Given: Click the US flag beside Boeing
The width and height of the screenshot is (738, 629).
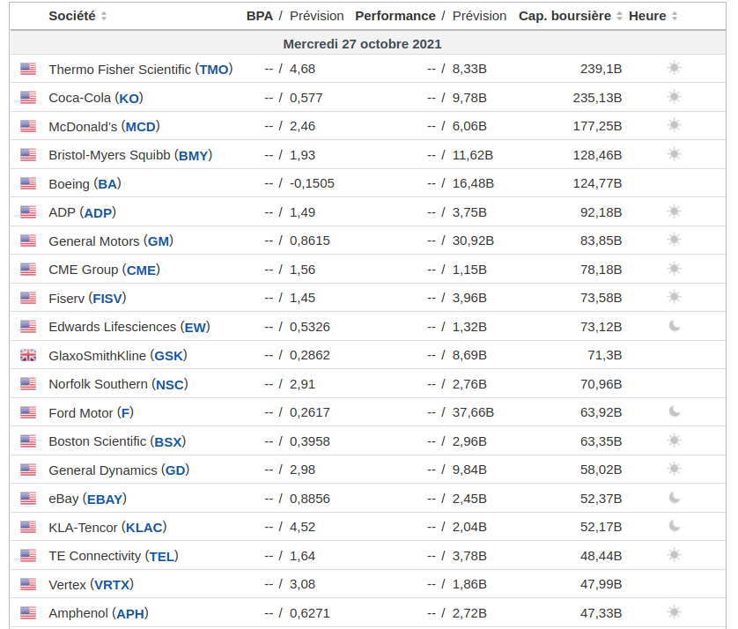Looking at the screenshot, I should [x=28, y=183].
